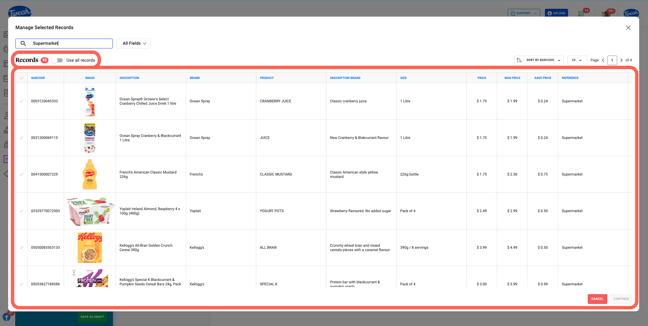Sort by Product column header
This screenshot has width=648, height=326.
(x=267, y=78)
